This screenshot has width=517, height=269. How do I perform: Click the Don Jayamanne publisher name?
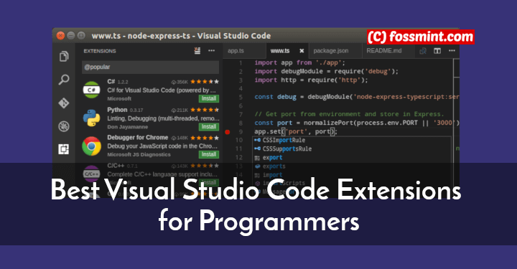pos(128,127)
